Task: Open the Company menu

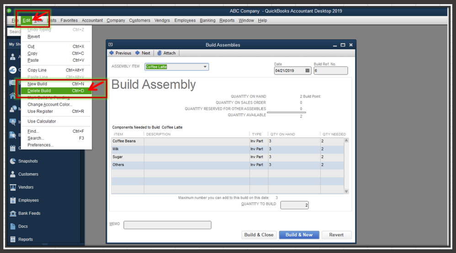Action: (x=116, y=21)
